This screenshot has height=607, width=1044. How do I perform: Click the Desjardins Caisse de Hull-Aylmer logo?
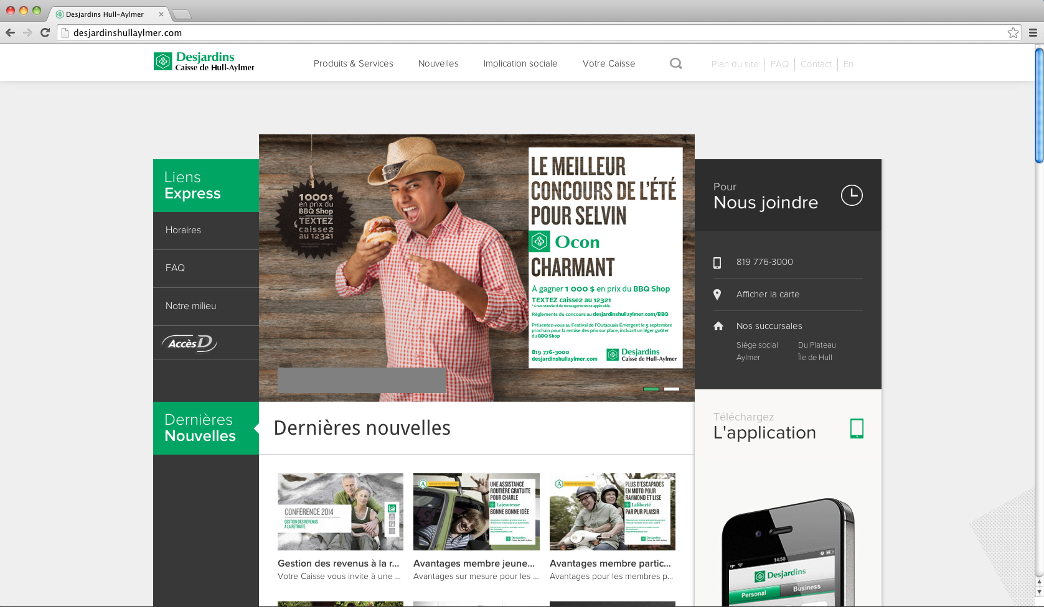(x=204, y=62)
